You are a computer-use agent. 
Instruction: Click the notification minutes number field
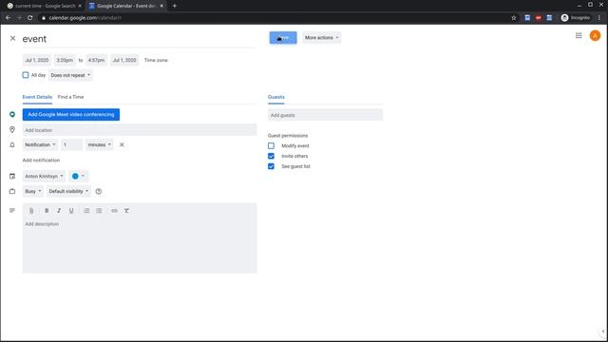click(72, 144)
